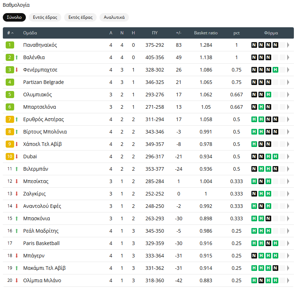
Task: Click the yellow rank 10 badge for Dubai
Action: [x=10, y=157]
